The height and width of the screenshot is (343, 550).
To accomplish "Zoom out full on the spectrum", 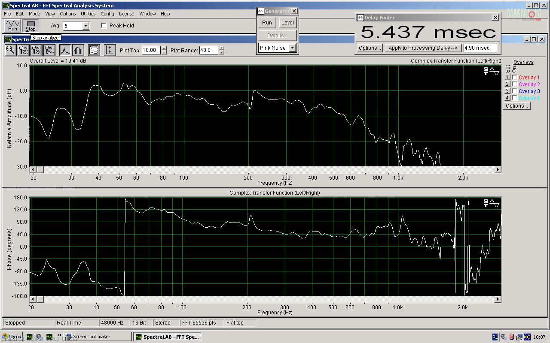I will point(49,50).
